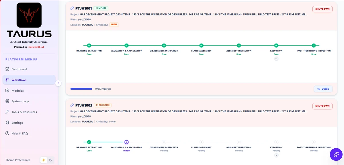Click the link icon beside PTJA1001
This screenshot has width=344, height=165.
click(72, 9)
